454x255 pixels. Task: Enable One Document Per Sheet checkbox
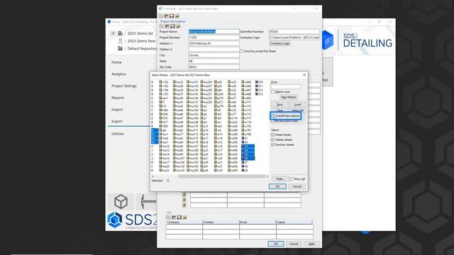(x=241, y=51)
